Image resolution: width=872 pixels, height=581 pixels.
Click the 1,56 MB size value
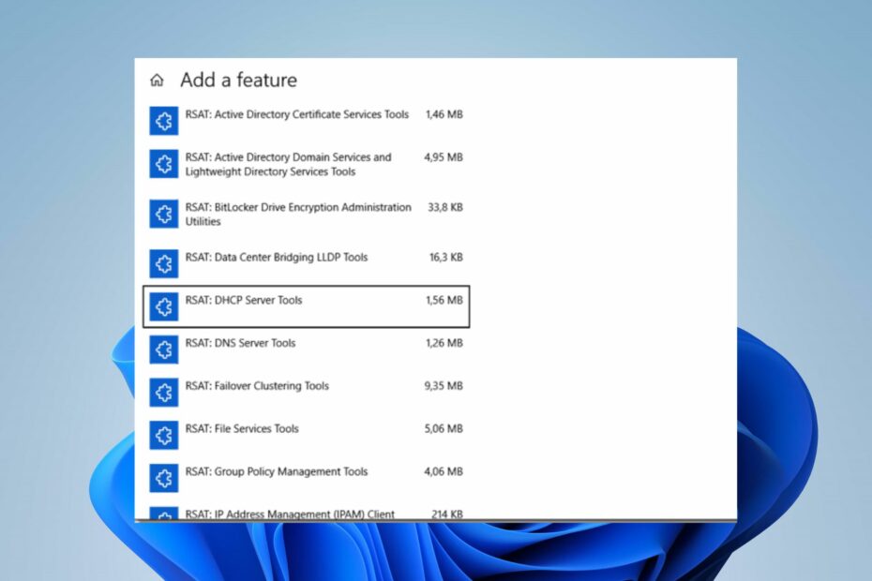(x=444, y=300)
